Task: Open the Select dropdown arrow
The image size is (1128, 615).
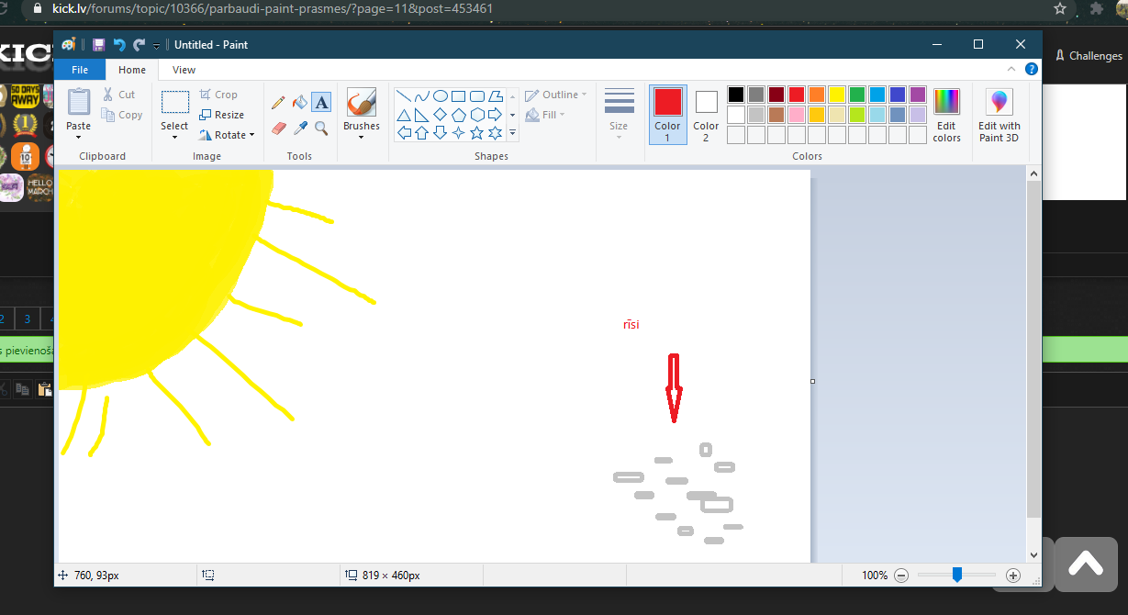Action: pos(174,138)
